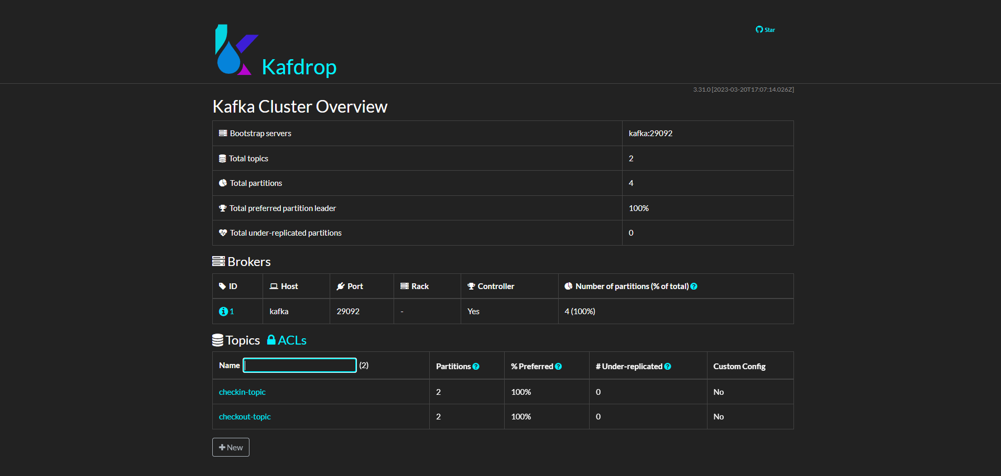Click the preferred partition leader trophy icon

pos(223,208)
